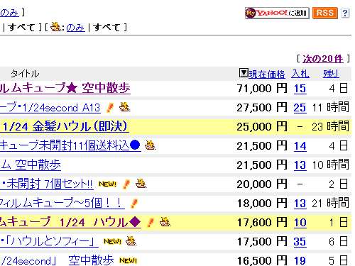Open listing キューブ 1/24 ハウル◆
The image size is (355, 266).
pyautogui.click(x=70, y=222)
